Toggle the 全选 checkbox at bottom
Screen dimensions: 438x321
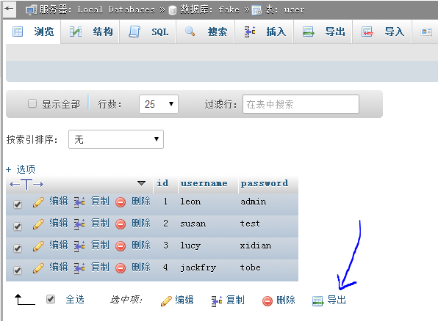click(51, 299)
